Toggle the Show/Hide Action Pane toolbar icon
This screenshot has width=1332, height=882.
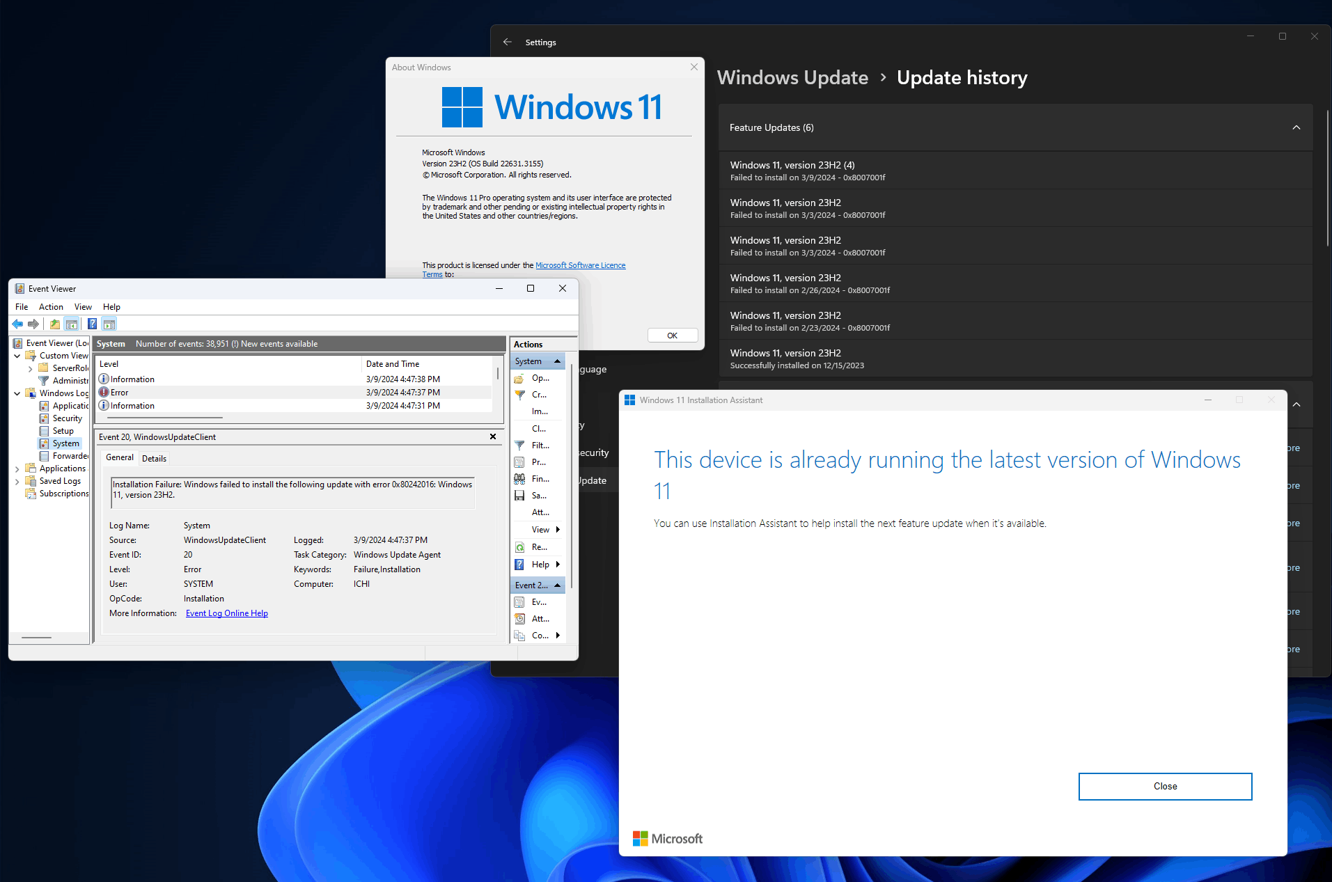pyautogui.click(x=109, y=324)
